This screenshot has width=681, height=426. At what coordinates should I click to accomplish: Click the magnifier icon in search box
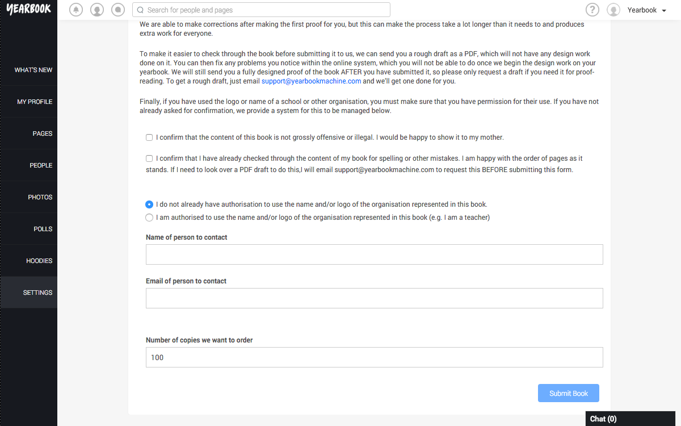140,10
